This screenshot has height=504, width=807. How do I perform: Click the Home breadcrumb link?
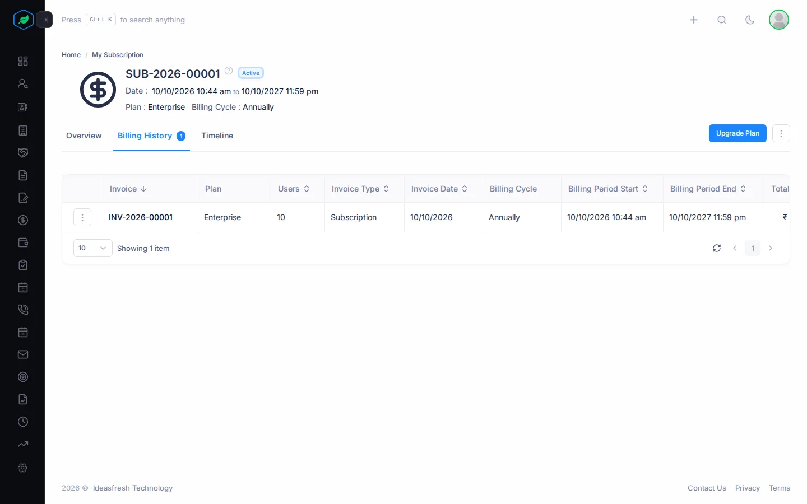[x=71, y=55]
